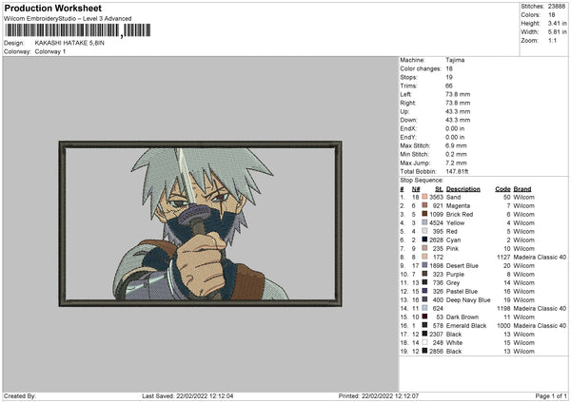571x403 pixels.
Task: Click the stitches count "23888"
Action: pos(557,7)
